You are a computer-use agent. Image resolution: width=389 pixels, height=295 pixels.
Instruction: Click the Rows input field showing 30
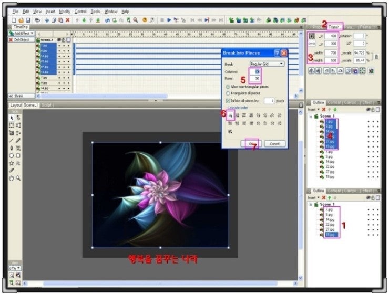coord(255,79)
